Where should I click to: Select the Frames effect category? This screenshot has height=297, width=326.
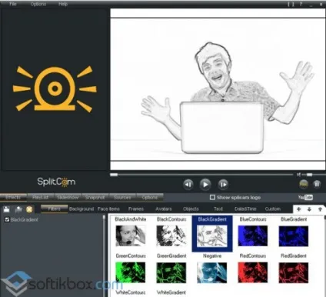(136, 209)
